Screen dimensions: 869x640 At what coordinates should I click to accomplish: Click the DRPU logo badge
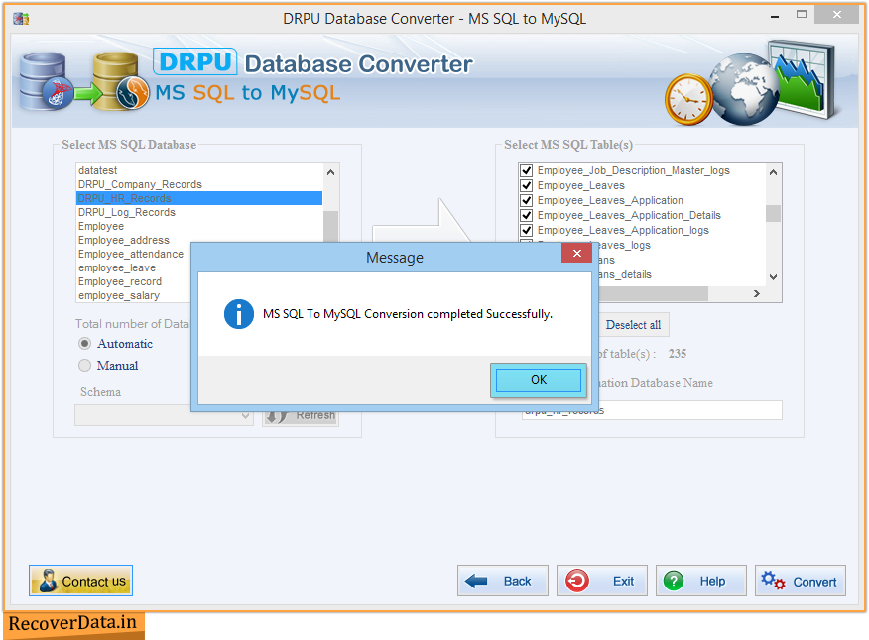point(195,62)
